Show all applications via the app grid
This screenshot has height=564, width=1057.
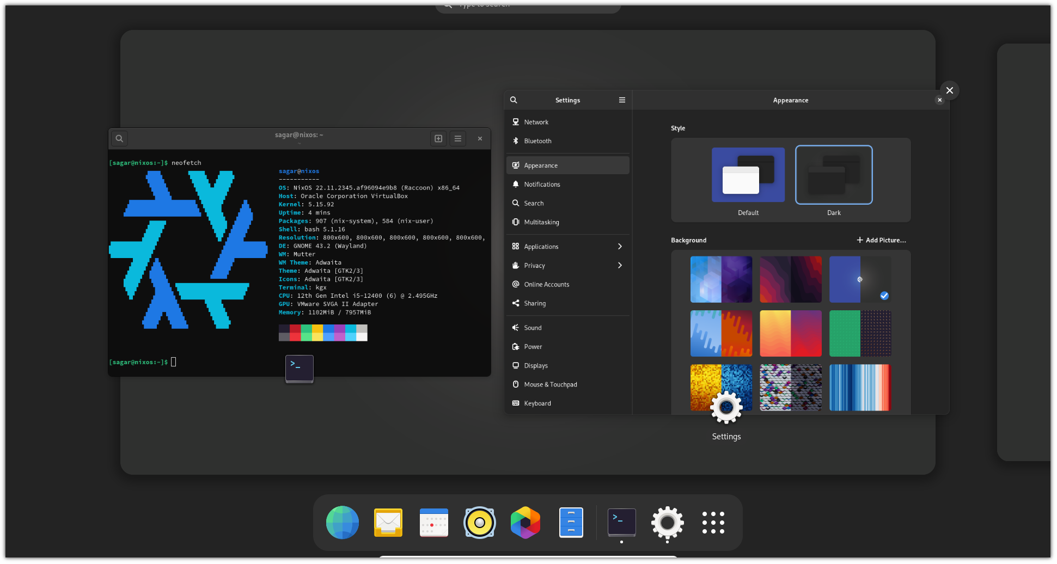coord(713,522)
